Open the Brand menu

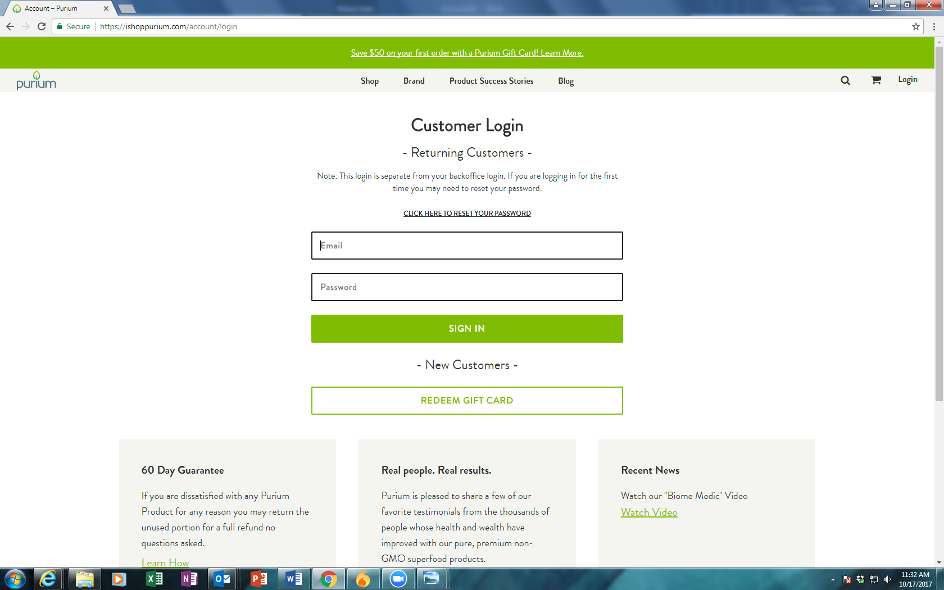tap(414, 81)
